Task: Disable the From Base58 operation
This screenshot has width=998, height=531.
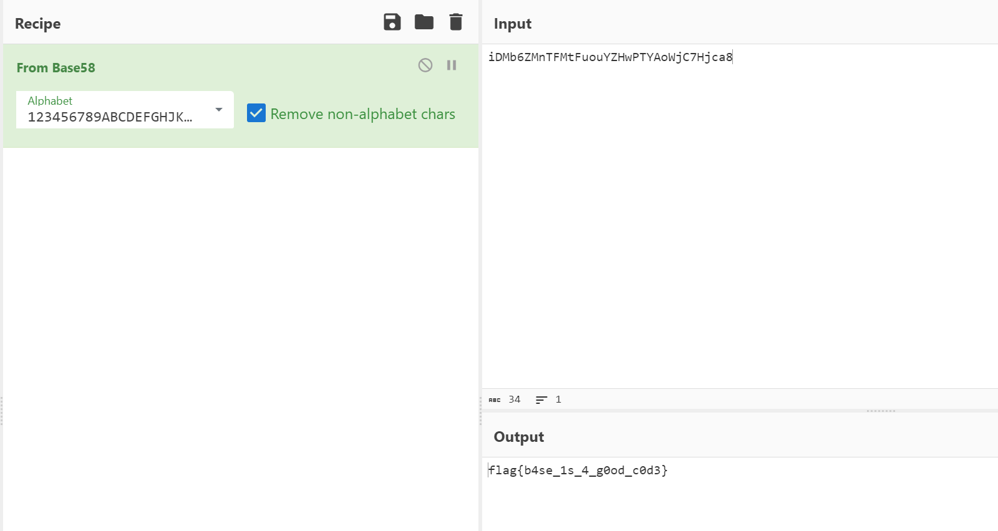Action: (425, 65)
